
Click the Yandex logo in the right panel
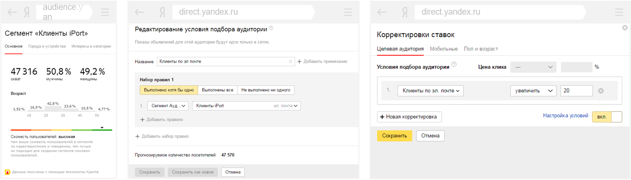[404, 12]
